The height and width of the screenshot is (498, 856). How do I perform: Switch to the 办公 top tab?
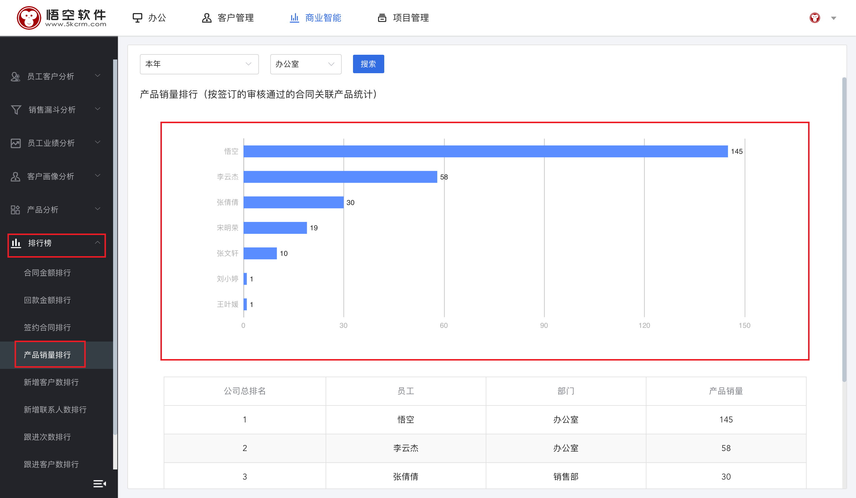[149, 18]
